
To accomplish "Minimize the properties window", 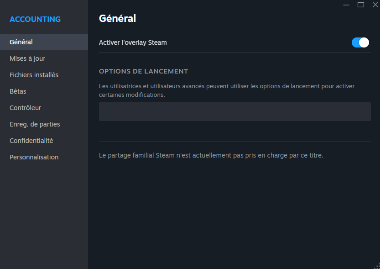I will (x=346, y=5).
